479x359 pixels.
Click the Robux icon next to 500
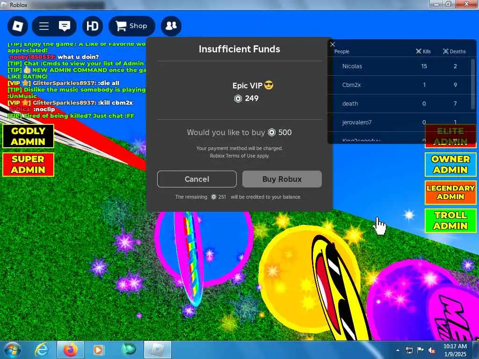[272, 132]
